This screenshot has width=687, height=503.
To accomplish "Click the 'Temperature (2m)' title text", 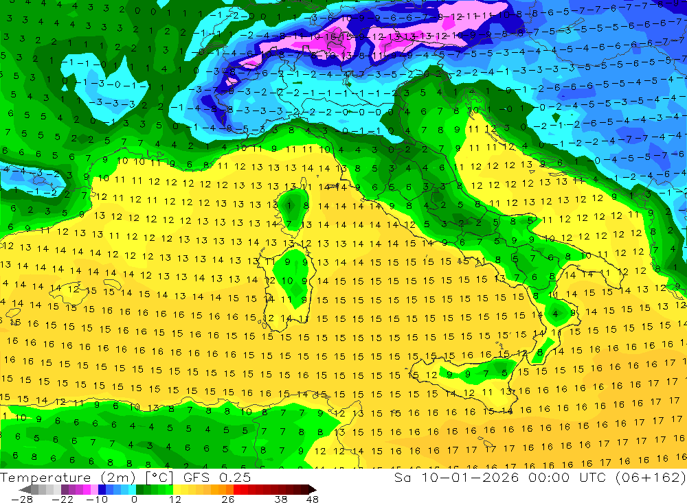I will (69, 478).
